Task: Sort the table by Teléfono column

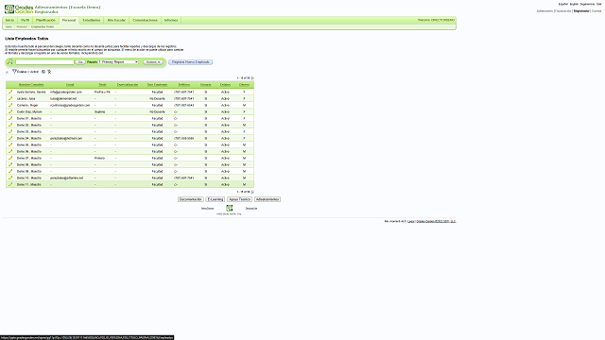Action: 184,84
